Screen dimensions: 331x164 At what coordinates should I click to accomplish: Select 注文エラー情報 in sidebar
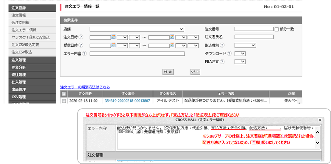click(32, 30)
